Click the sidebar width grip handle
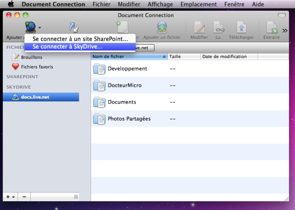This screenshot has height=210, width=295. (x=76, y=197)
